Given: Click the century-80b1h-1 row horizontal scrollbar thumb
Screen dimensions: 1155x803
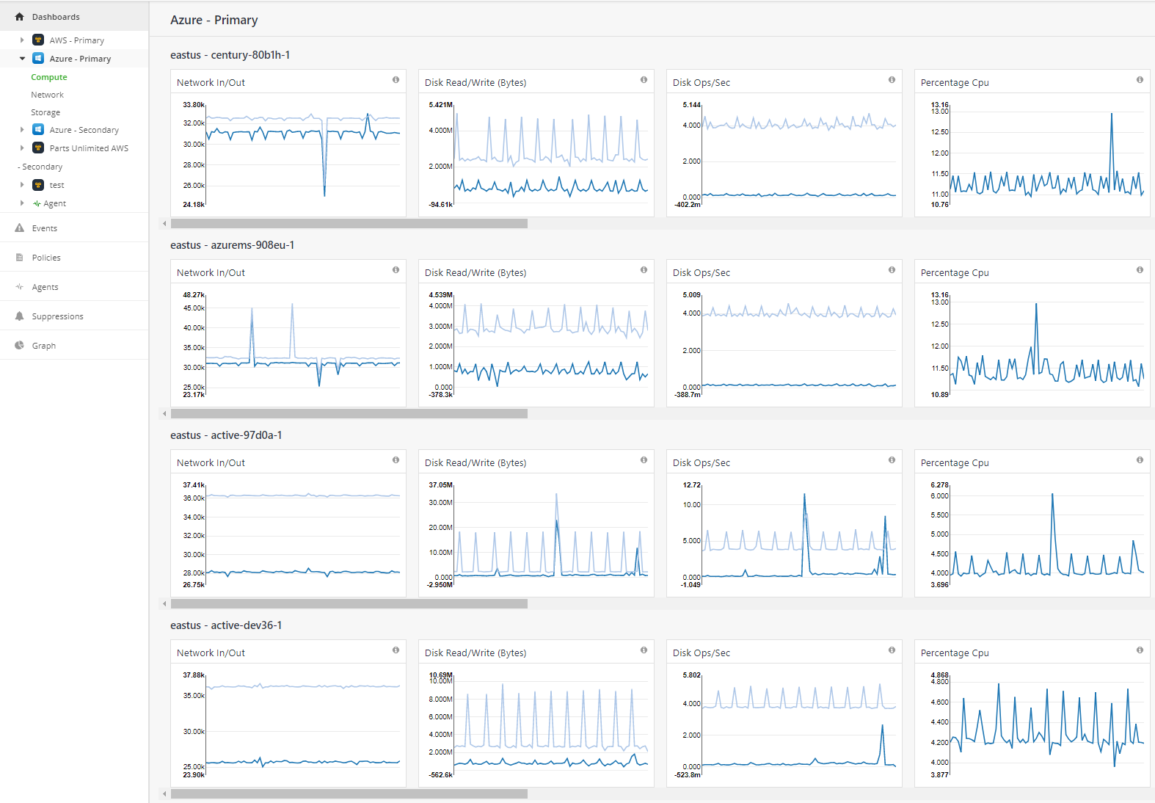Looking at the screenshot, I should pos(349,224).
